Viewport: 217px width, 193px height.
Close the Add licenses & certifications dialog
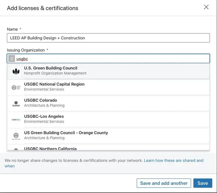coord(206,7)
